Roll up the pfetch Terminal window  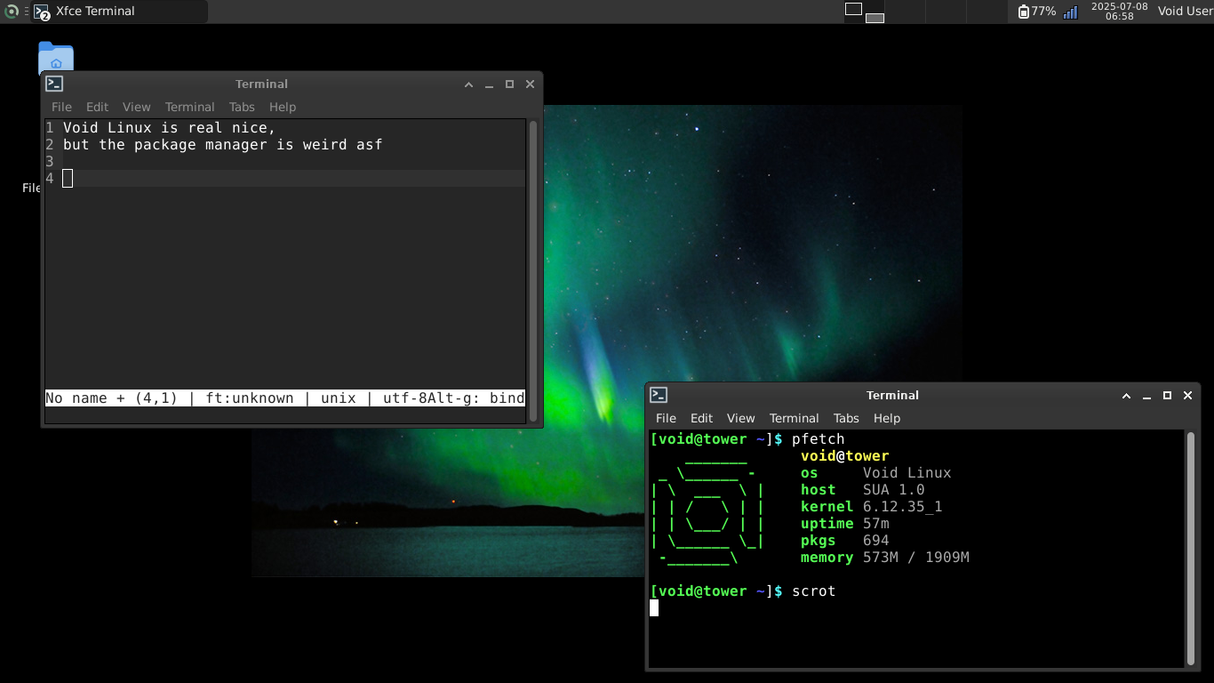click(1126, 396)
